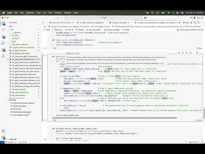Image resolution: width=205 pixels, height=154 pixels.
Task: Toggle the secondary side bar layout icon
Action: tap(202, 18)
